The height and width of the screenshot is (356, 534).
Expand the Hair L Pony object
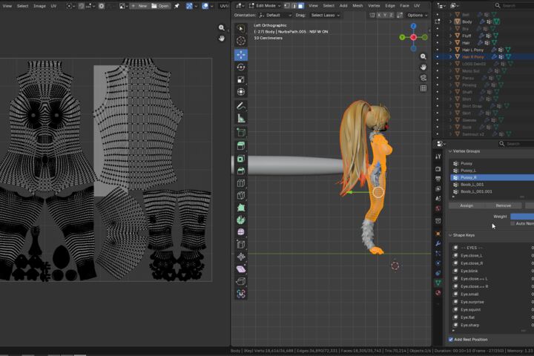pyautogui.click(x=450, y=50)
